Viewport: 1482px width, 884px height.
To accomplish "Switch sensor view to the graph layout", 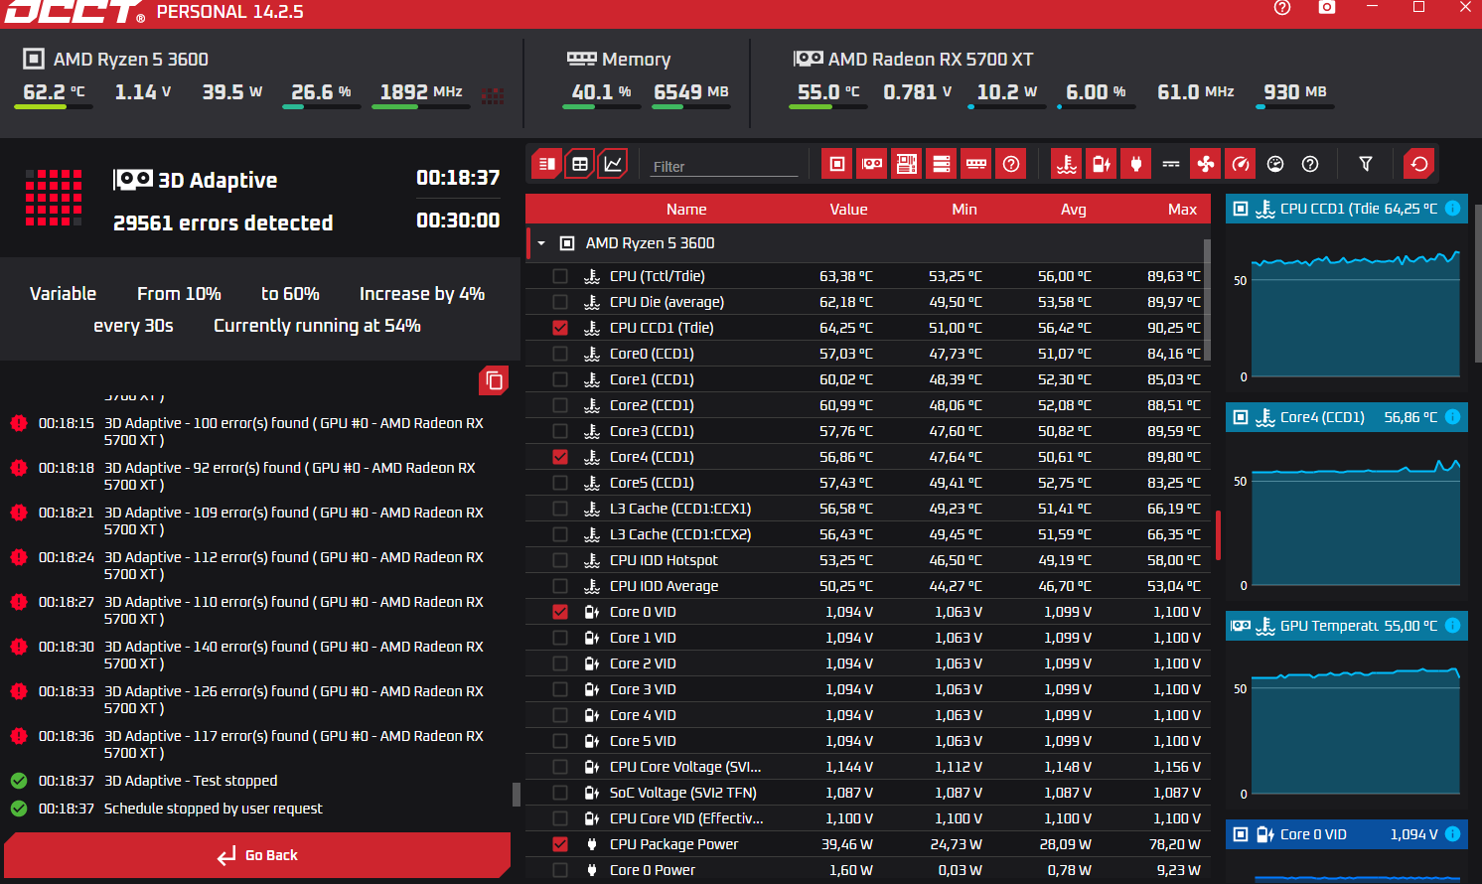I will pyautogui.click(x=613, y=164).
